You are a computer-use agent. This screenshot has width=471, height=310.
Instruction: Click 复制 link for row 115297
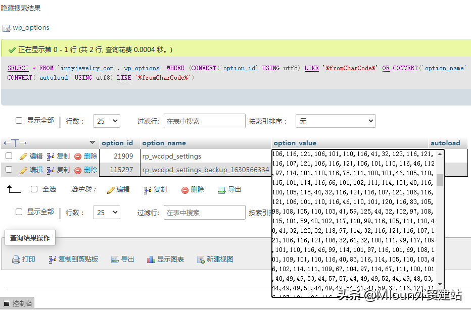point(63,170)
